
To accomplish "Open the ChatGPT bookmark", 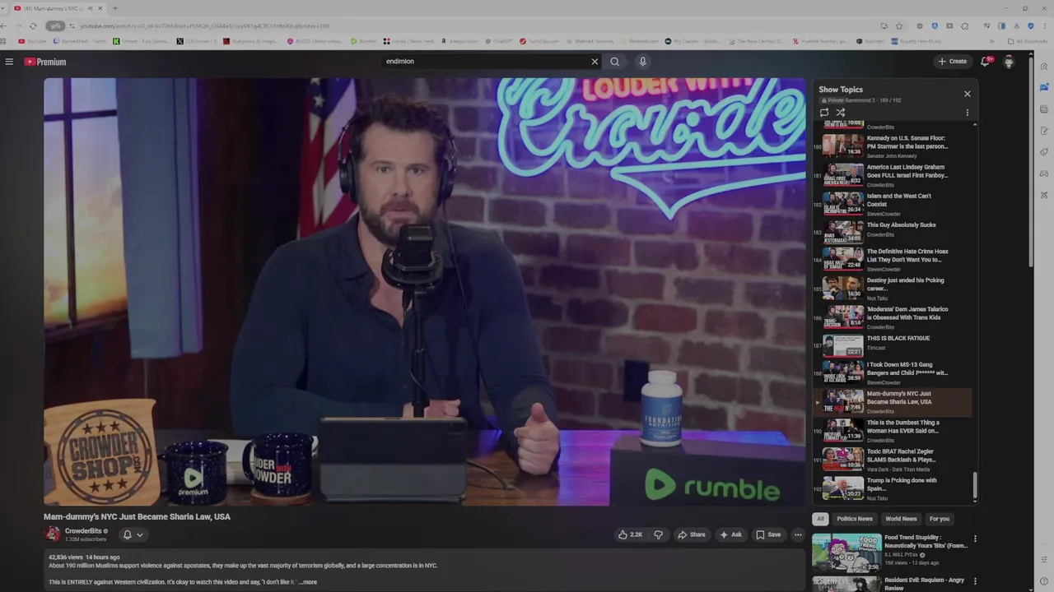I will pos(501,41).
